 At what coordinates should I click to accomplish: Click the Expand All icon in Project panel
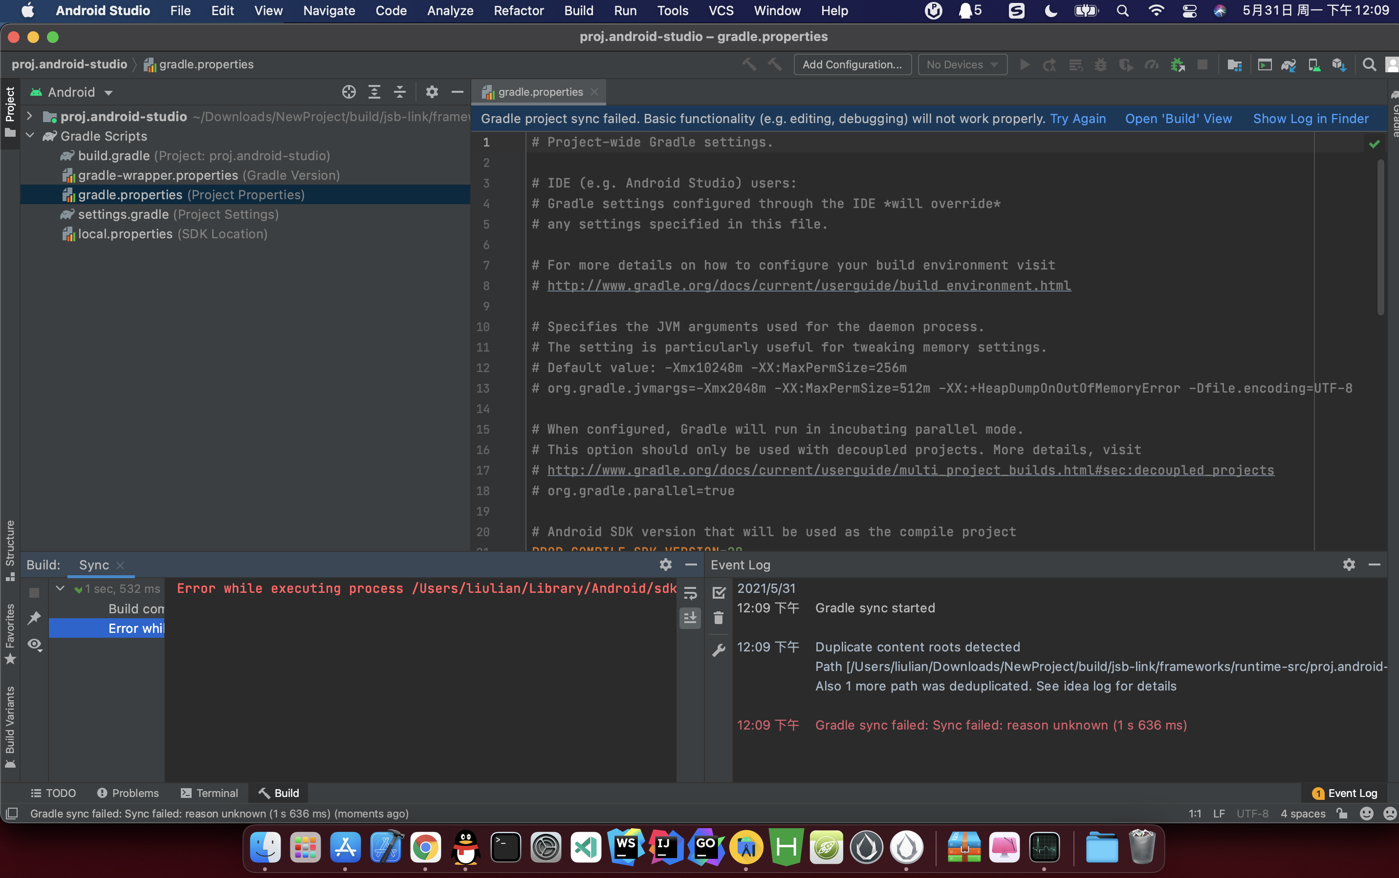374,92
